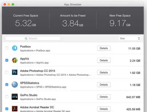Check the Adobe Photoshop CC 2015 checkbox
The width and height of the screenshot is (147, 112).
(x=7, y=72)
